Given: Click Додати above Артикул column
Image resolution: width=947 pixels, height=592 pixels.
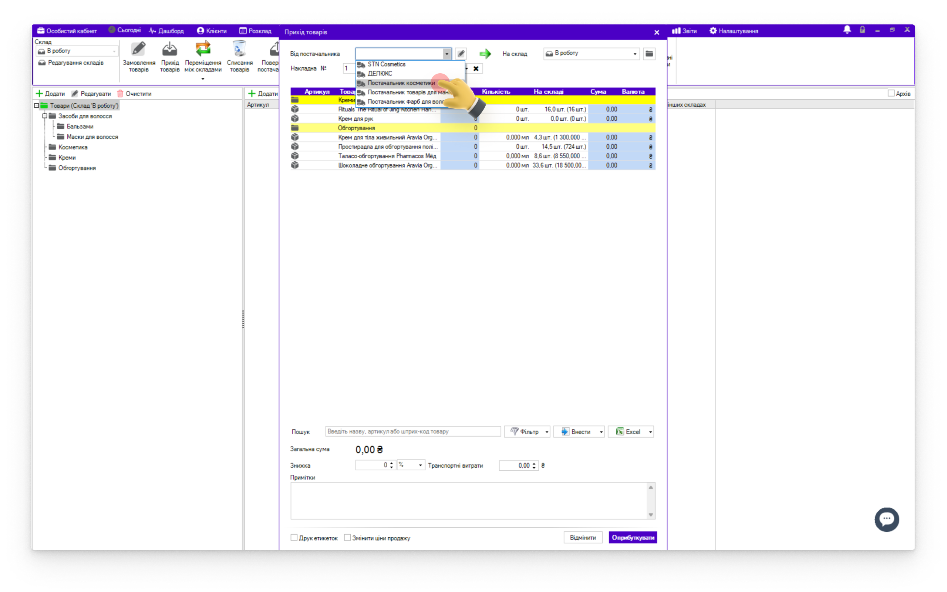Looking at the screenshot, I should [x=263, y=94].
